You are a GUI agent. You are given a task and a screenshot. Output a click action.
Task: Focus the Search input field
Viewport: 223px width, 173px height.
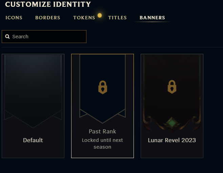point(47,37)
